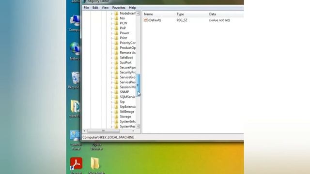310x174 pixels.
Task: Click the tree scroll down arrow
Action: point(138,126)
